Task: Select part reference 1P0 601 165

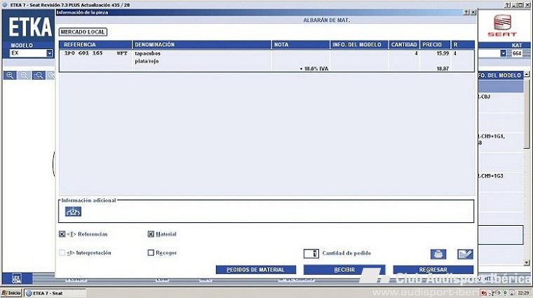Action: (83, 53)
